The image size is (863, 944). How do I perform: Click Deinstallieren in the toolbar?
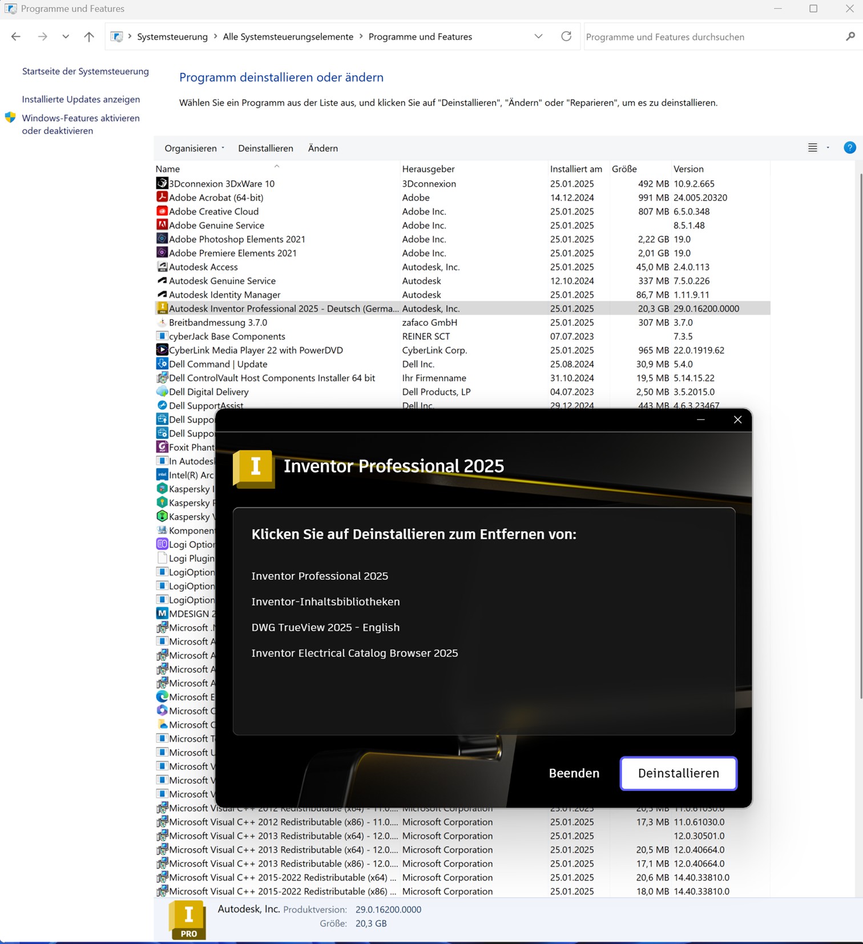[265, 148]
